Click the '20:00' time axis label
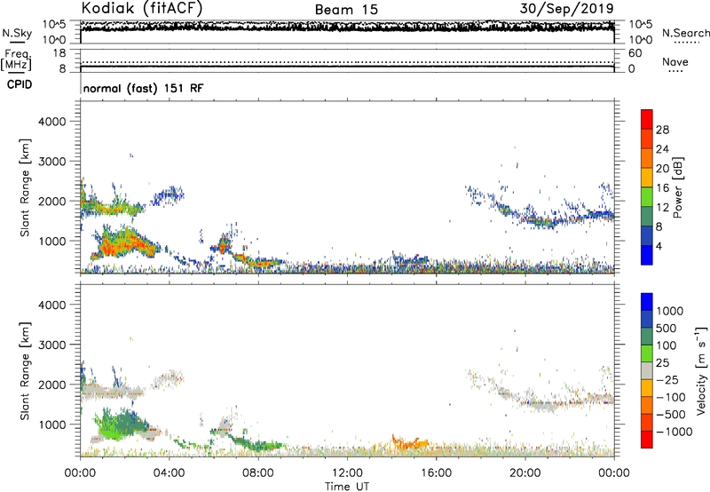This screenshot has width=710, height=492. tap(525, 473)
